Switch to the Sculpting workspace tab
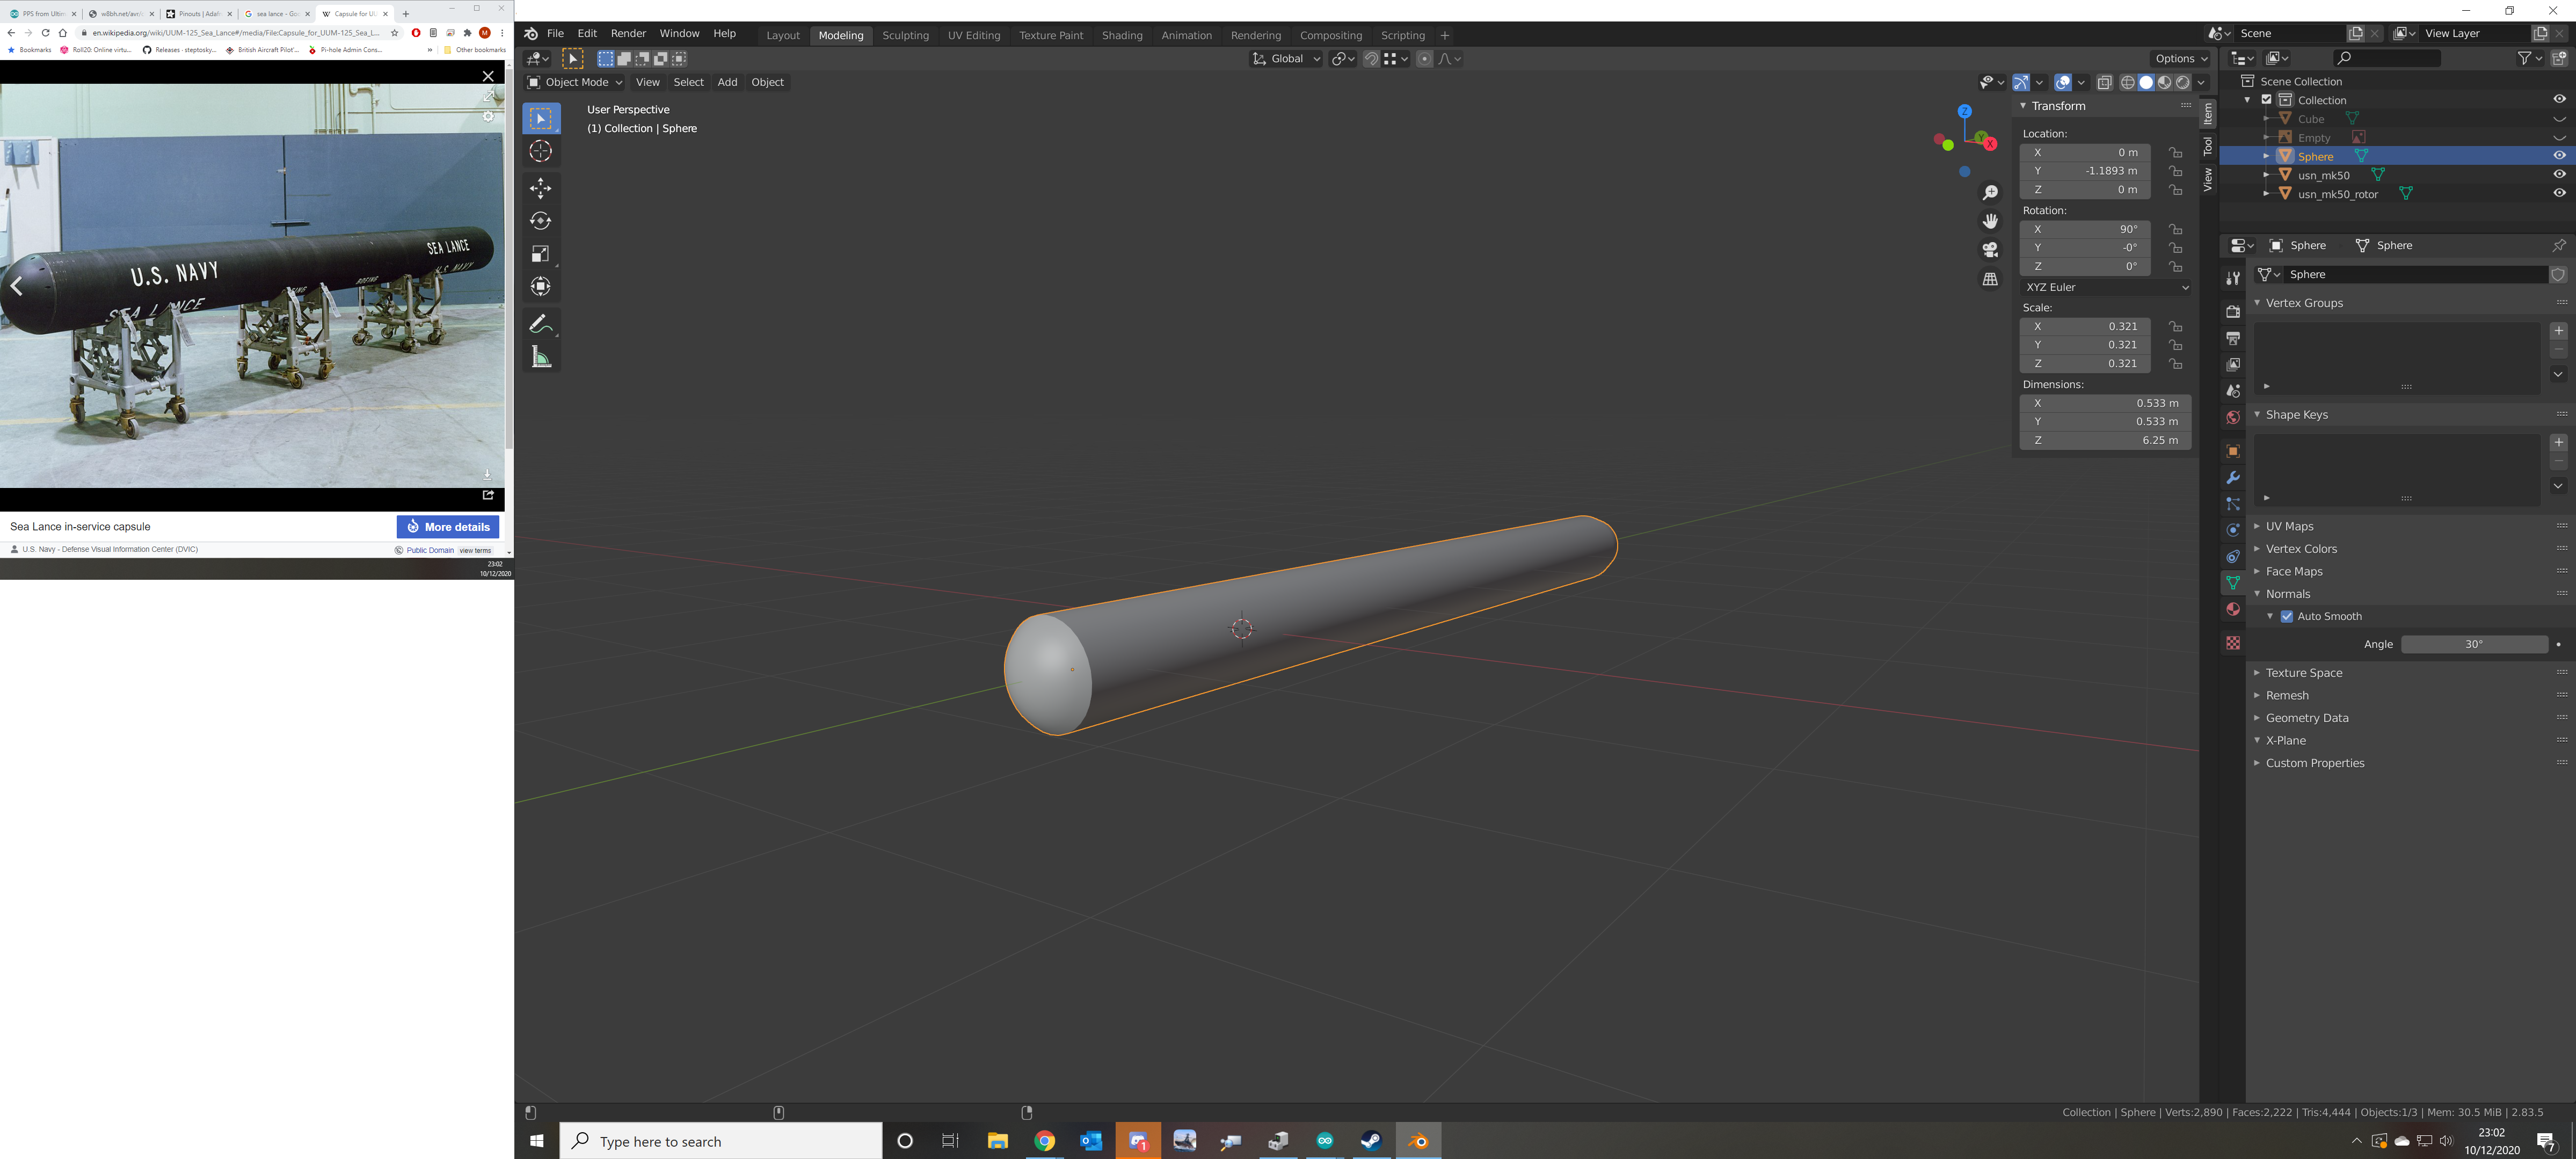The image size is (2576, 1159). tap(905, 35)
